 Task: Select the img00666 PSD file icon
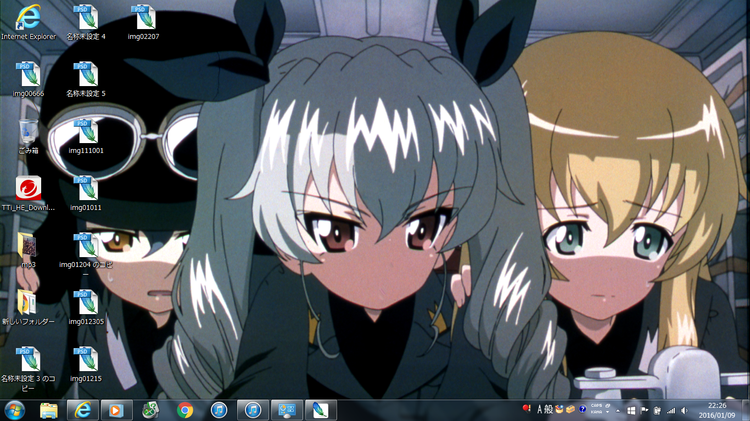(x=29, y=79)
